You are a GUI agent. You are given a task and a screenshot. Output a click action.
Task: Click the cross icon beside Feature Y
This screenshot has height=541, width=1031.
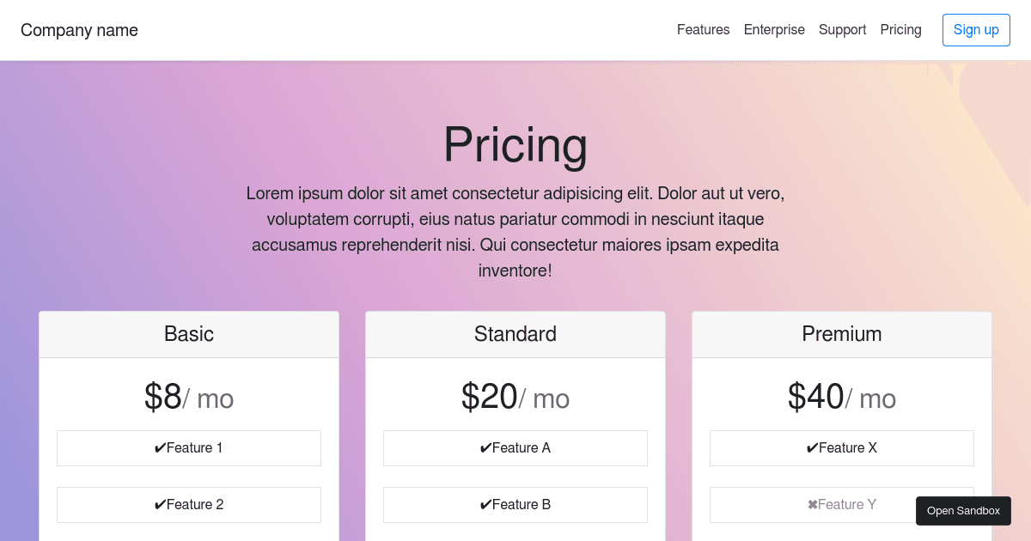tap(811, 504)
